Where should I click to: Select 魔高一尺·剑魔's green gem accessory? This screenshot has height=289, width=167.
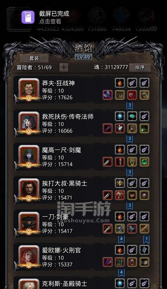pos(144,162)
